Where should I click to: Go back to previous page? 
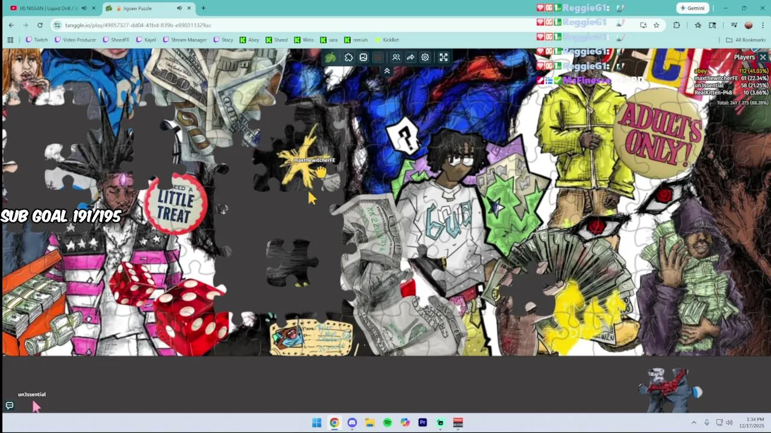click(x=11, y=25)
